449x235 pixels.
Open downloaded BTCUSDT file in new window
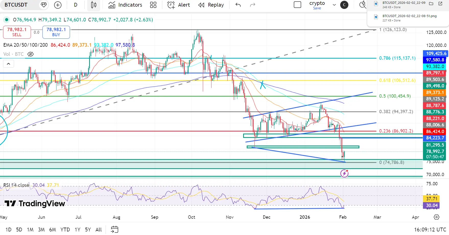(440, 4)
